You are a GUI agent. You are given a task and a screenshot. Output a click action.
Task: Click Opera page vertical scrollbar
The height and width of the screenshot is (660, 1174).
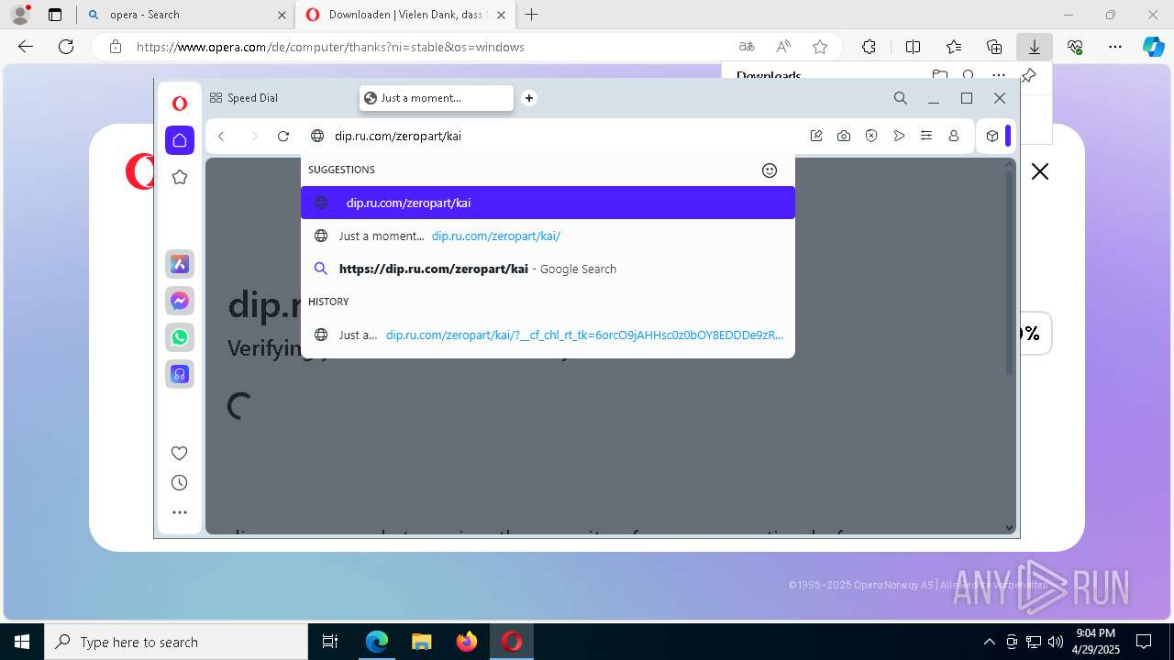point(1010,272)
